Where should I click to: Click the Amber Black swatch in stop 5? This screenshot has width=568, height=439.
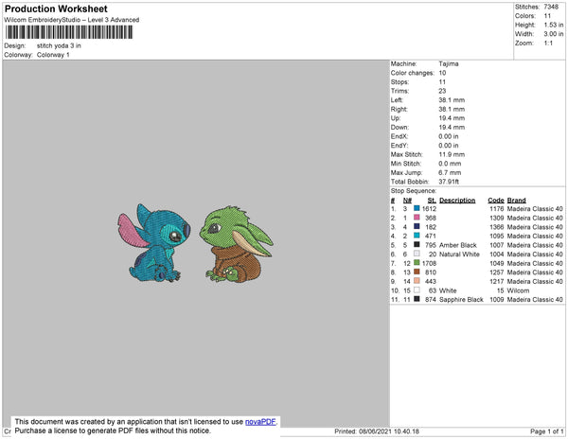pyautogui.click(x=417, y=244)
